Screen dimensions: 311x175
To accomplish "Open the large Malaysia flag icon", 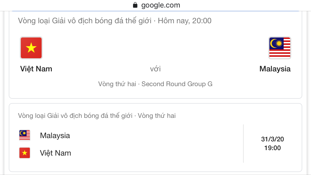I will (280, 48).
